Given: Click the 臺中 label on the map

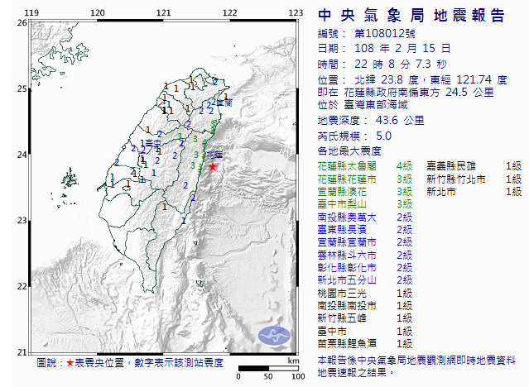Looking at the screenshot, I should pyautogui.click(x=153, y=143).
